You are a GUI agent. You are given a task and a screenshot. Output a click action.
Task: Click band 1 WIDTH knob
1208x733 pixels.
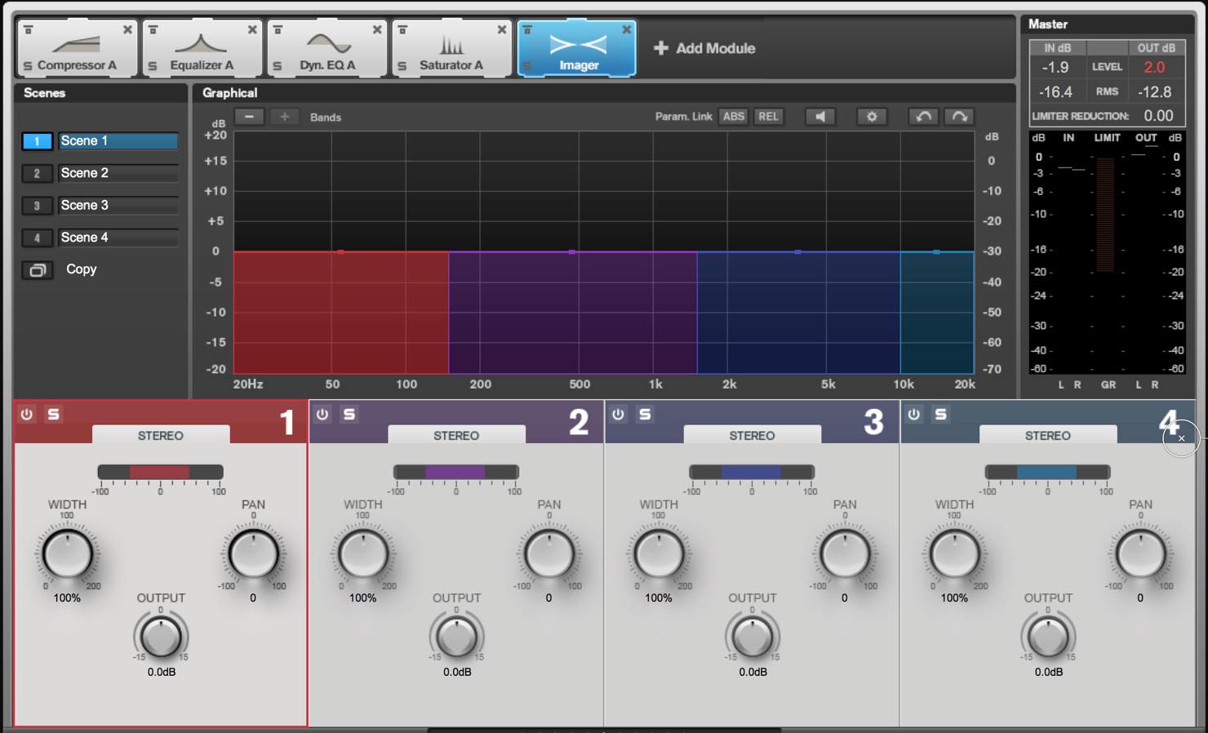[x=68, y=553]
